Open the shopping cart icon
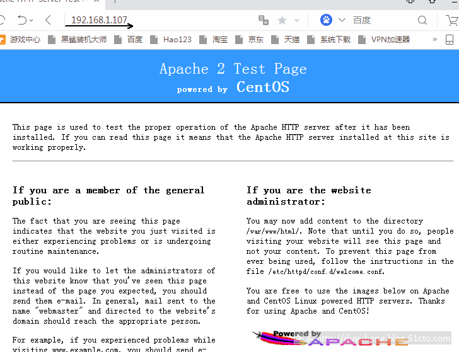 [x=453, y=20]
